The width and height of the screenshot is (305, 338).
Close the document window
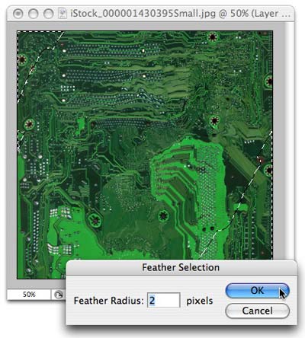(x=18, y=14)
